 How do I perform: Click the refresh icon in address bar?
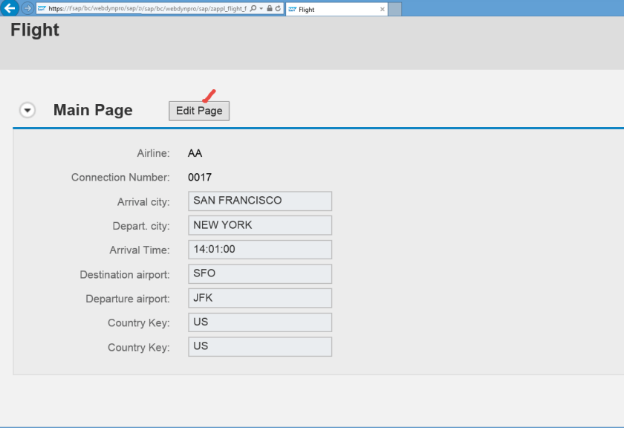click(x=278, y=9)
